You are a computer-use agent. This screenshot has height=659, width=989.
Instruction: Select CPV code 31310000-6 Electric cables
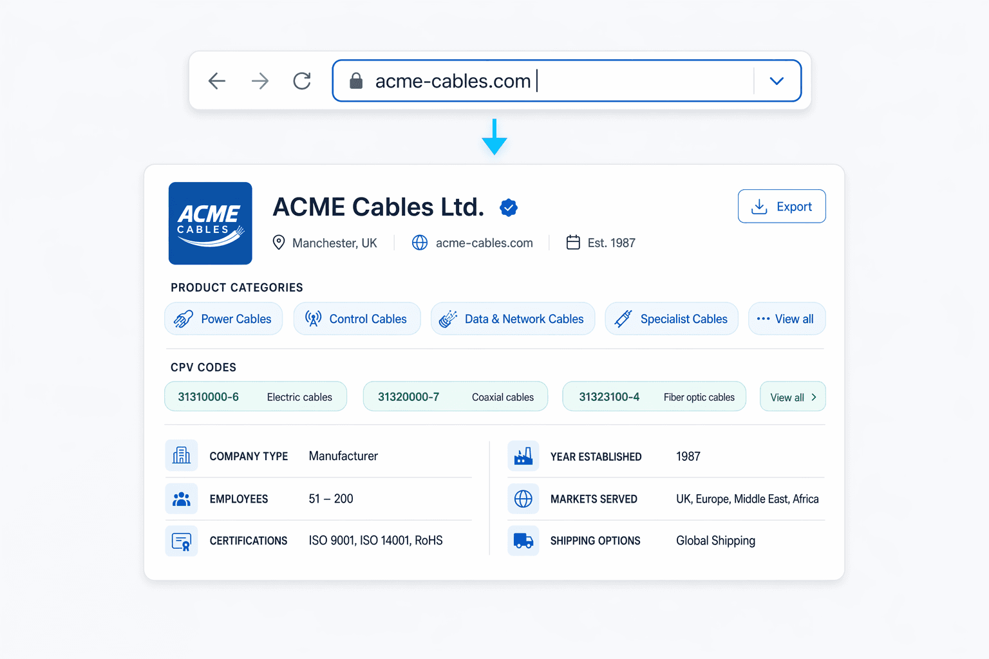click(x=256, y=396)
